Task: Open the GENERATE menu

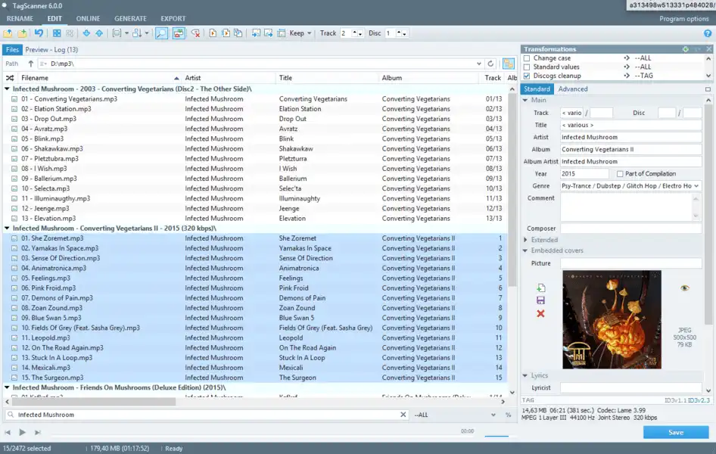Action: [129, 18]
